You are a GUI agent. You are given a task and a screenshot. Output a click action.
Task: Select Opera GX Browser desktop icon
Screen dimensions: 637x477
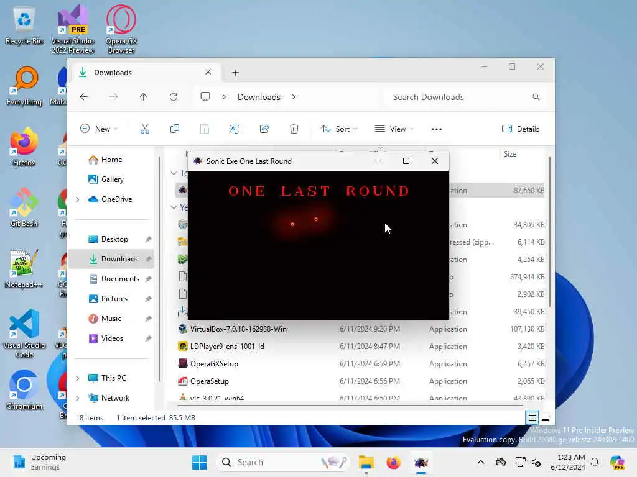point(121,29)
